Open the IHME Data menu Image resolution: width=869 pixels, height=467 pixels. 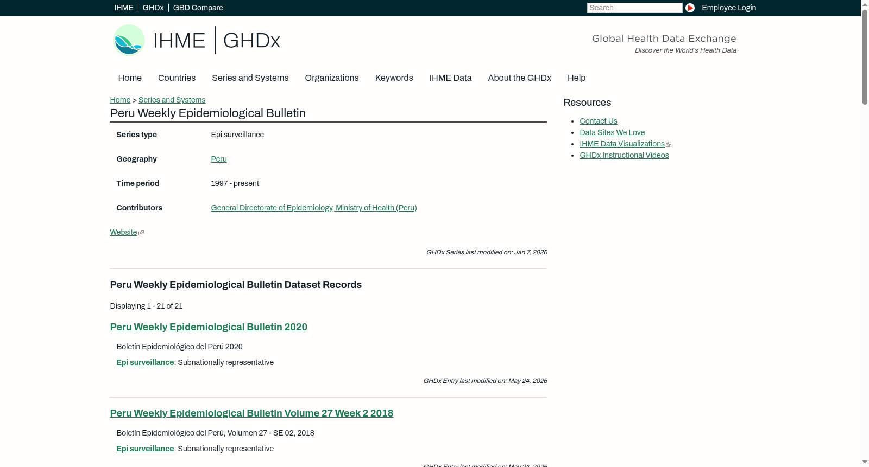click(x=450, y=78)
